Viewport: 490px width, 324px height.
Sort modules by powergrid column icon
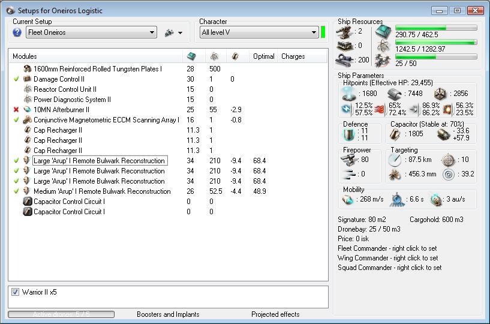214,56
